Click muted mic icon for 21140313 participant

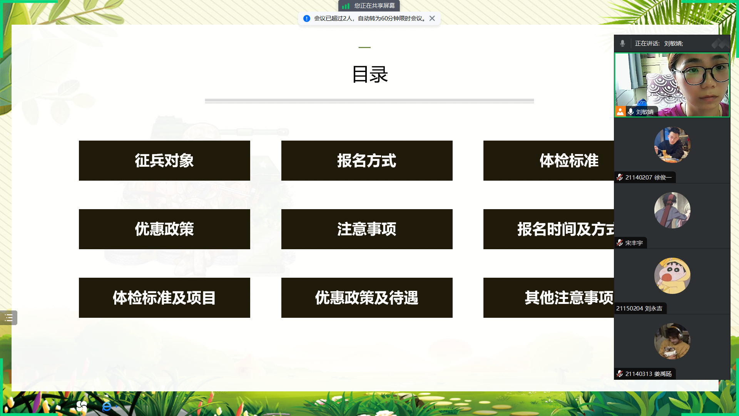click(x=620, y=374)
